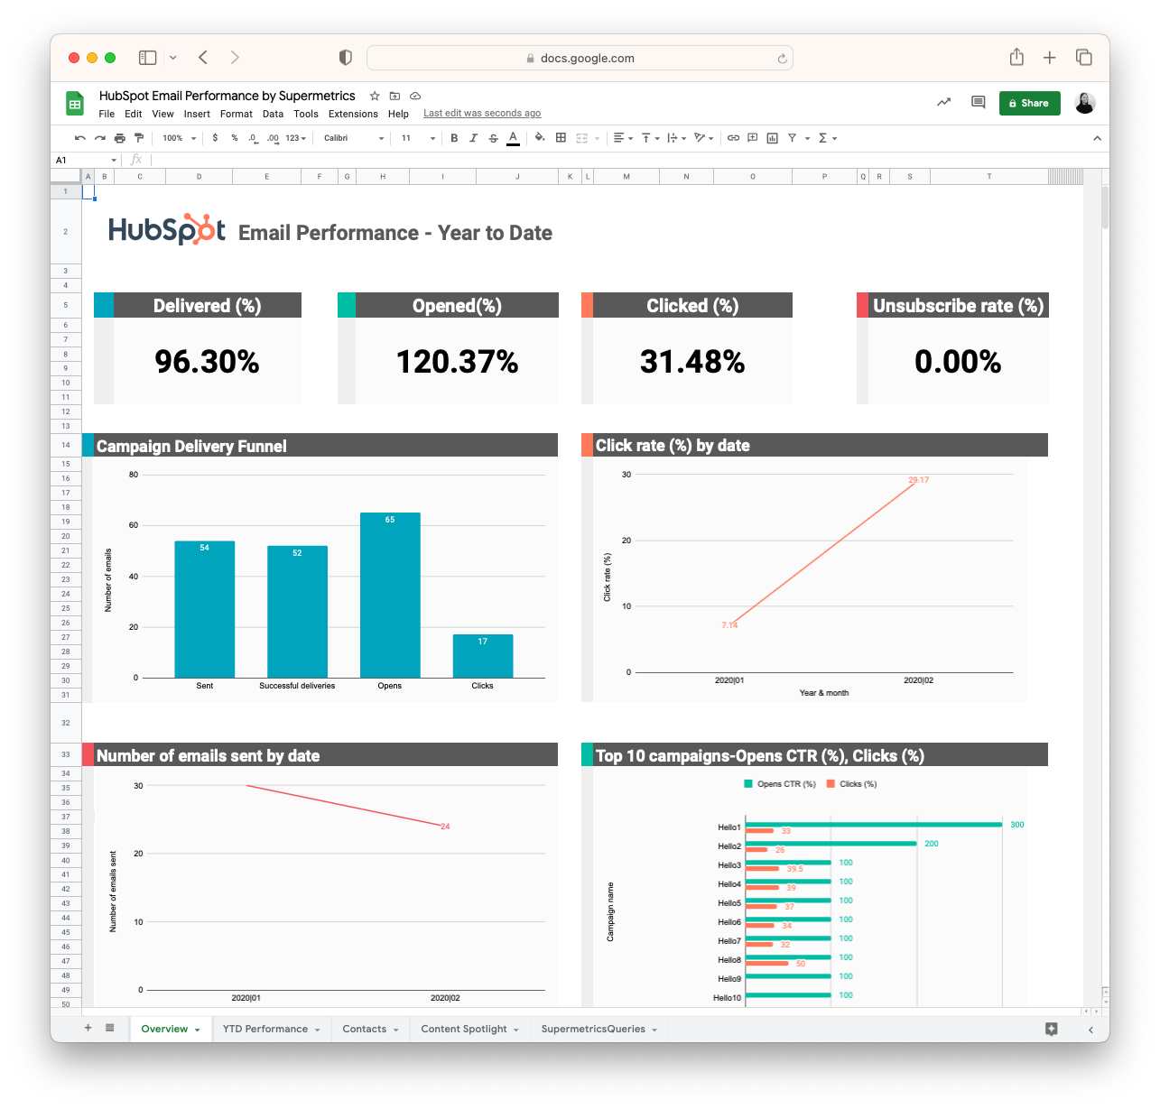Click the Insert link icon

coord(733,138)
